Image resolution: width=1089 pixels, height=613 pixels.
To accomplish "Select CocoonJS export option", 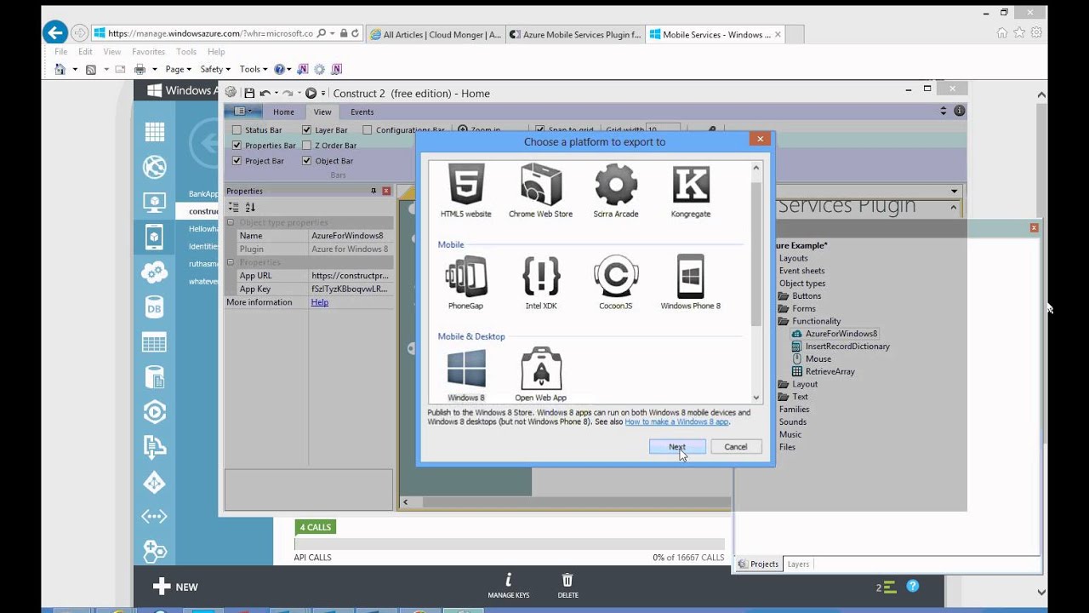I will point(615,283).
